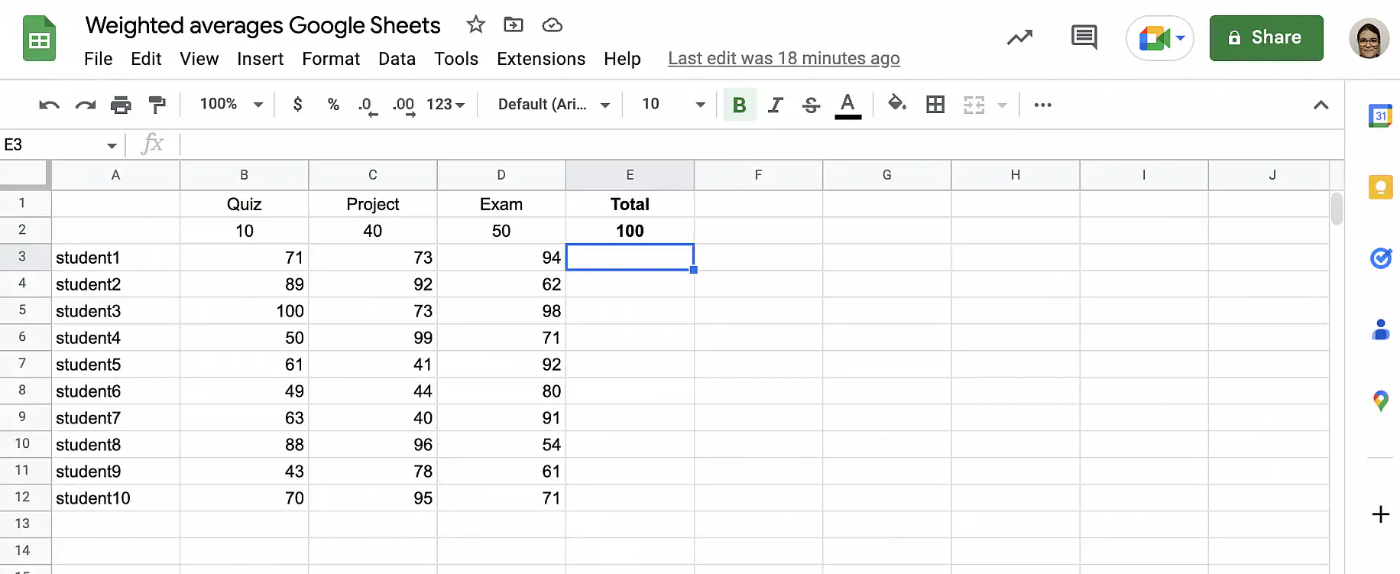Show more toolbar options (three dots)
Image resolution: width=1400 pixels, height=574 pixels.
[x=1042, y=105]
